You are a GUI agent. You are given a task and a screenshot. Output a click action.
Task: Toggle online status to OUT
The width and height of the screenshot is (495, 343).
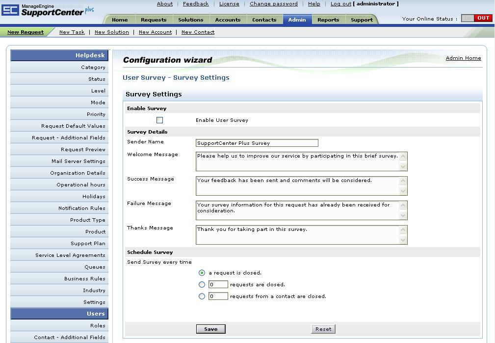coord(483,18)
